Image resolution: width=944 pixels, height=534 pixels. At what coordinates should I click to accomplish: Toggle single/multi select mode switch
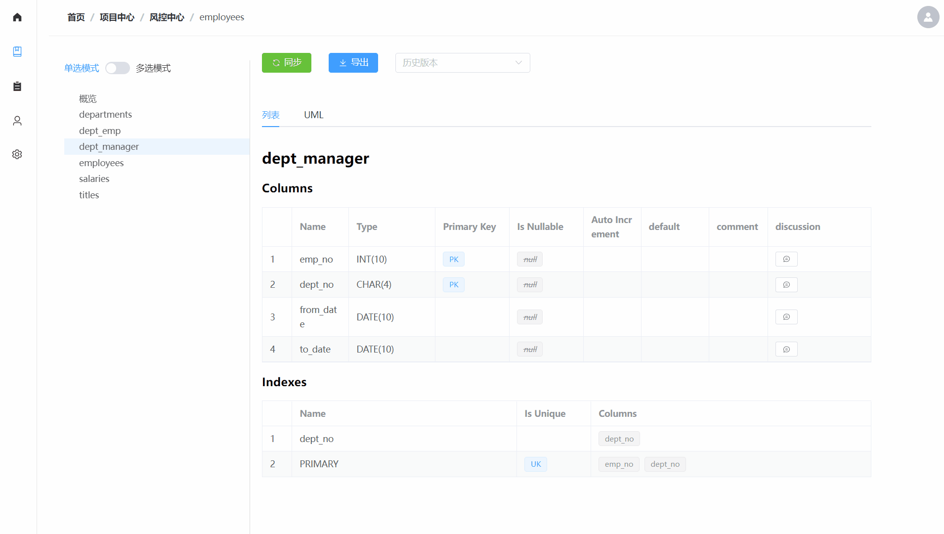coord(118,68)
